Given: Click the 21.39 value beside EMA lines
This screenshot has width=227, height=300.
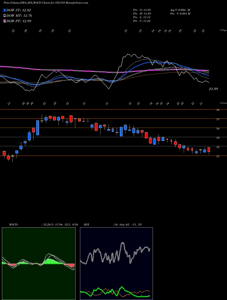Looking at the screenshot, I should [213, 89].
